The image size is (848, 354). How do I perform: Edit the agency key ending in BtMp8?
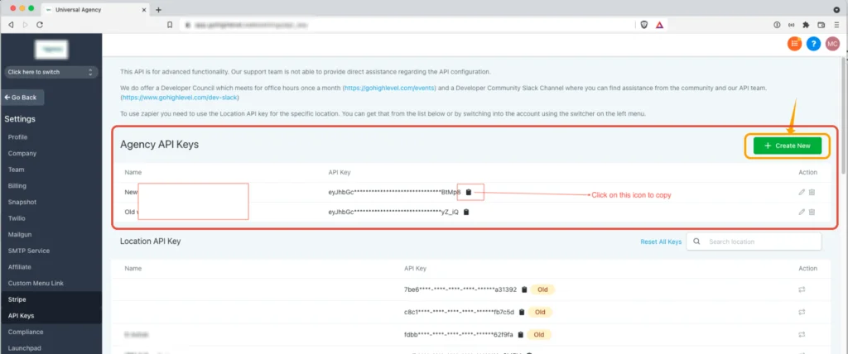(802, 192)
